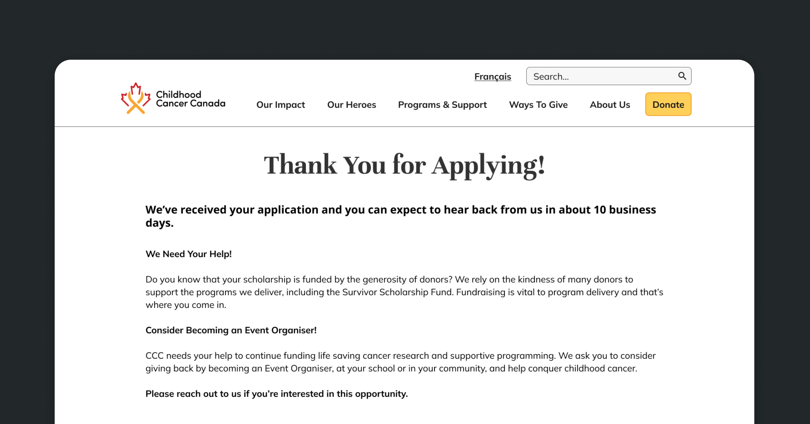Click the Childhood Cancer Canada logo text

point(190,99)
